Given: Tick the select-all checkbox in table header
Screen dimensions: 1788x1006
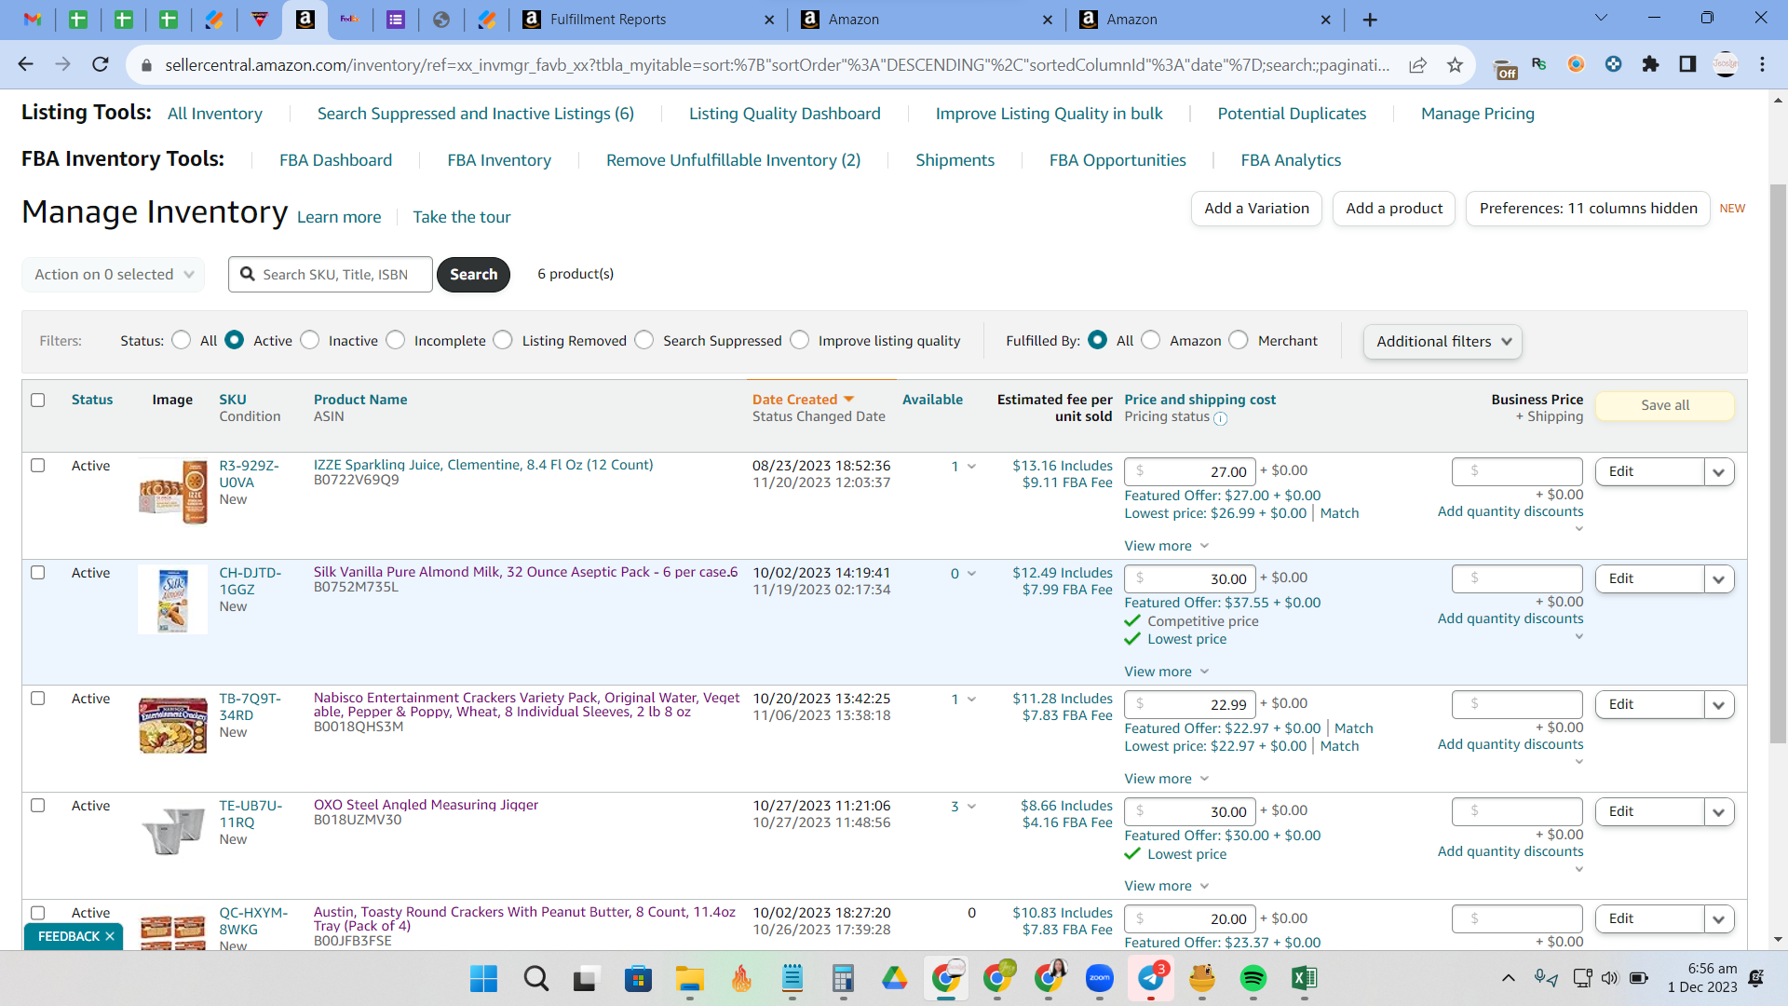Looking at the screenshot, I should coord(38,400).
